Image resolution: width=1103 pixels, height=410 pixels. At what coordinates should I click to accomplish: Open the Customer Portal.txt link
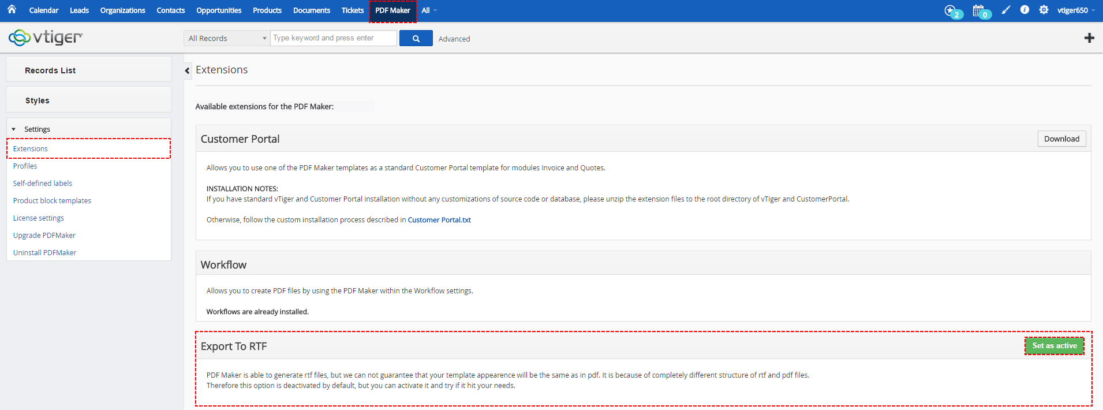[439, 220]
